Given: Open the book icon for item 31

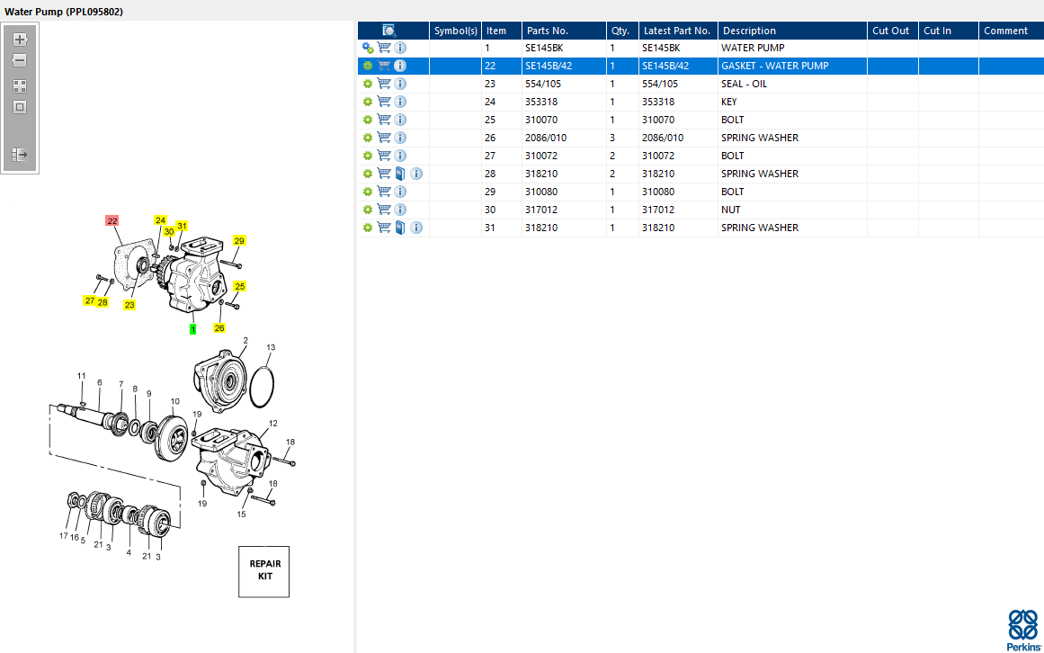Looking at the screenshot, I should (400, 228).
